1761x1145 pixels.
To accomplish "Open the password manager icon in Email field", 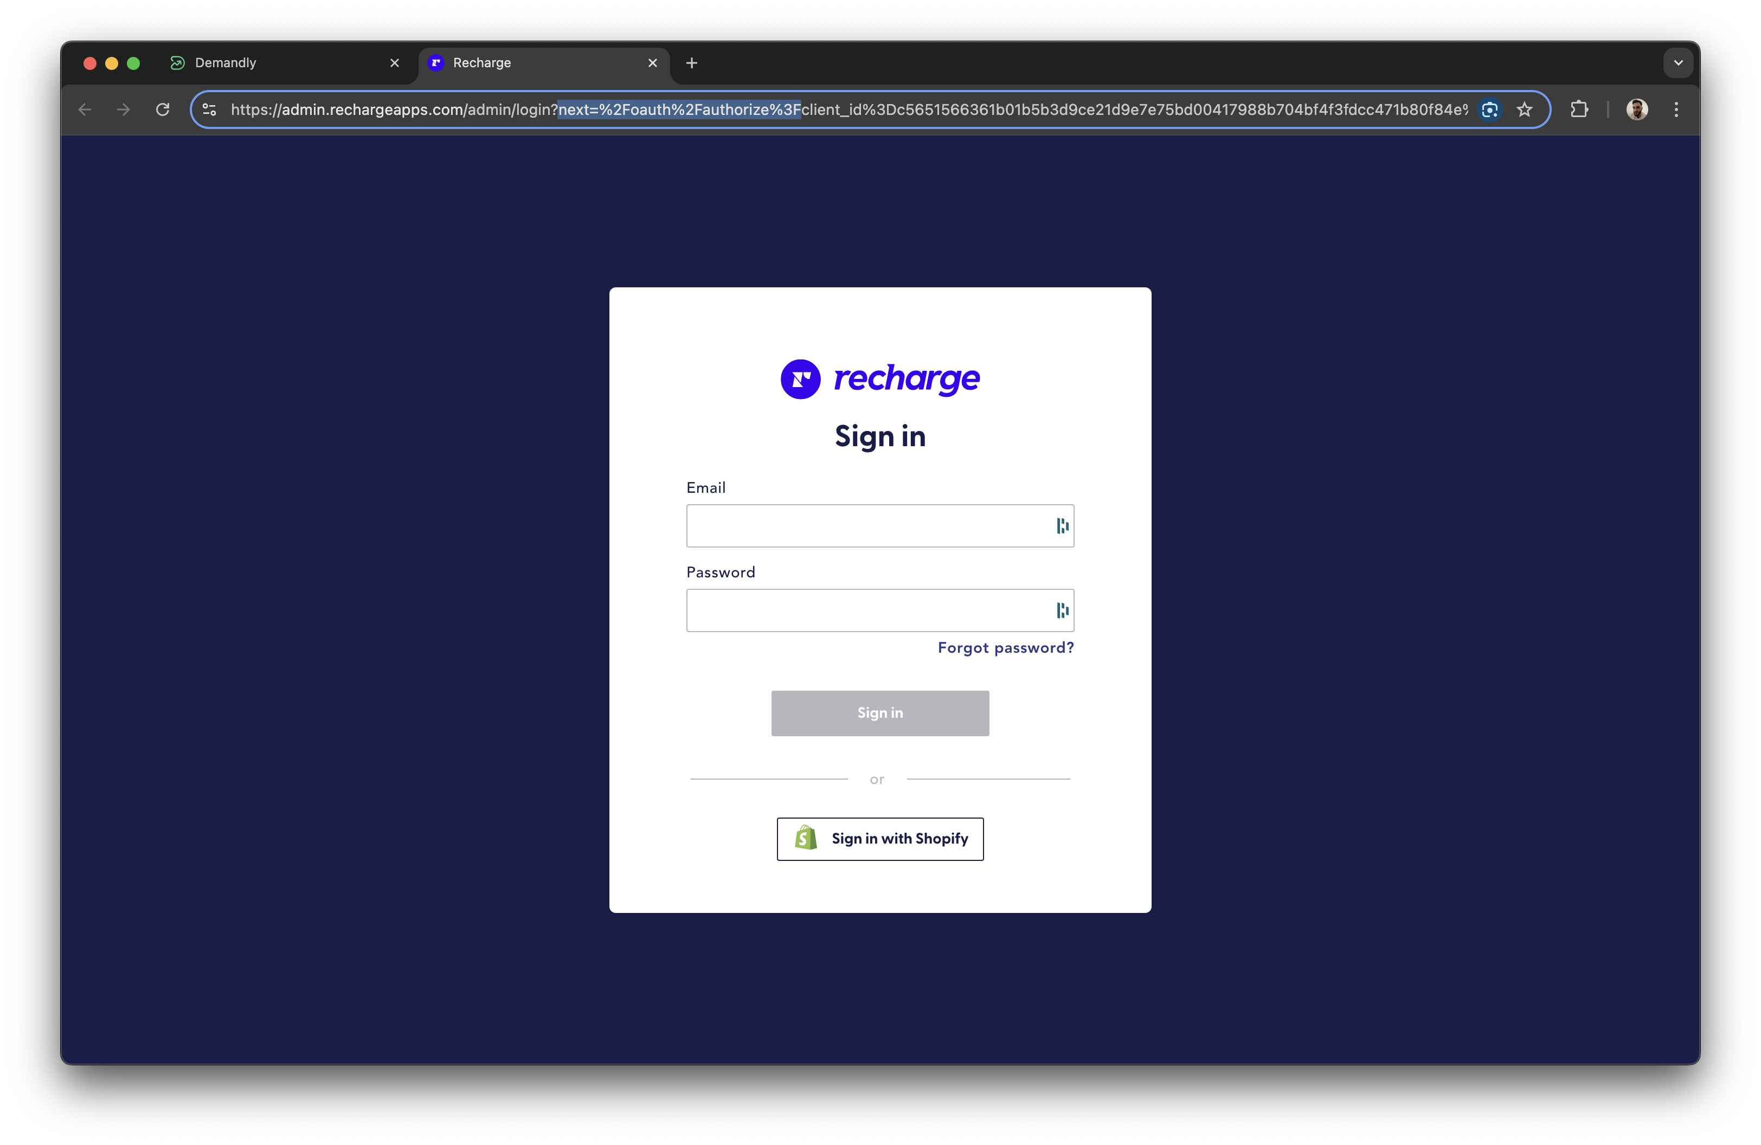I will coord(1063,526).
